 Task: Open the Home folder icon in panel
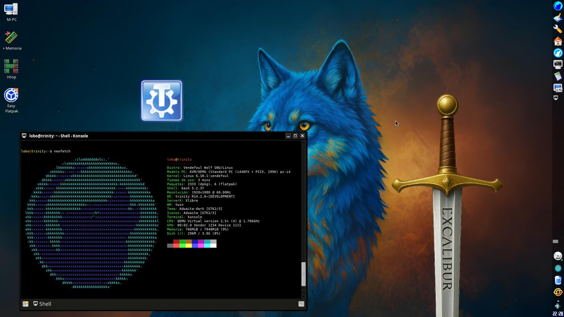(558, 41)
